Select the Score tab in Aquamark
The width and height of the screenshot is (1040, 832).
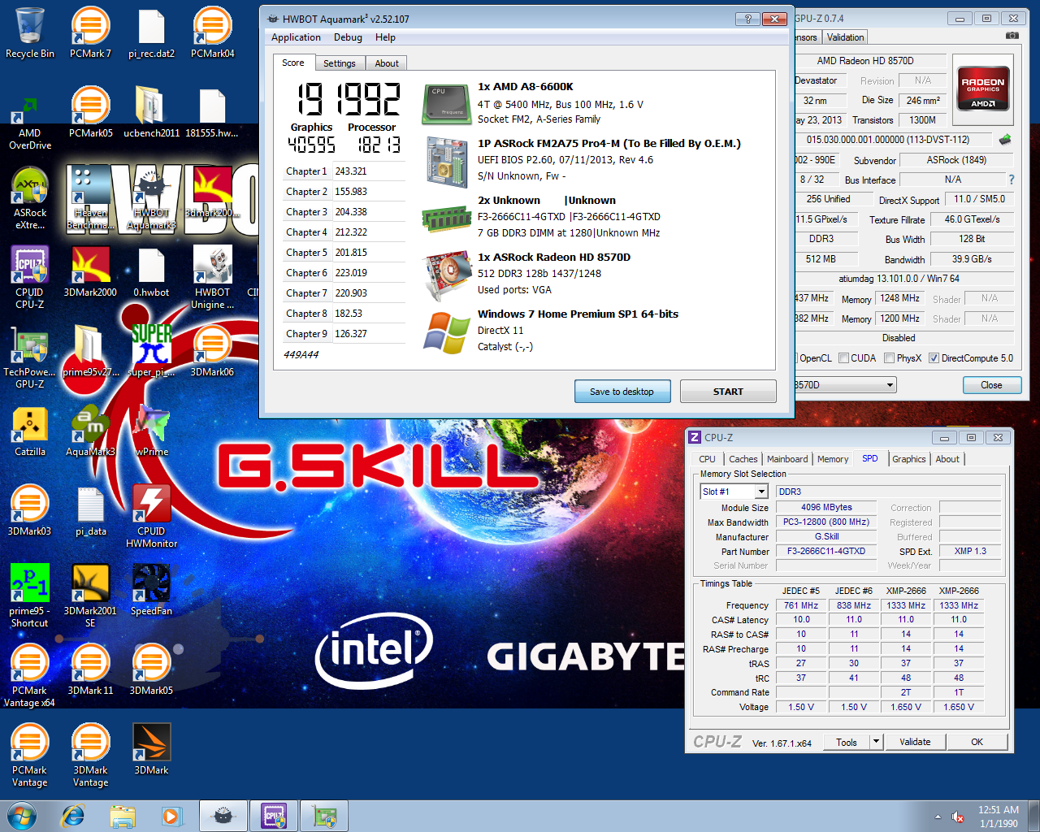pos(293,63)
